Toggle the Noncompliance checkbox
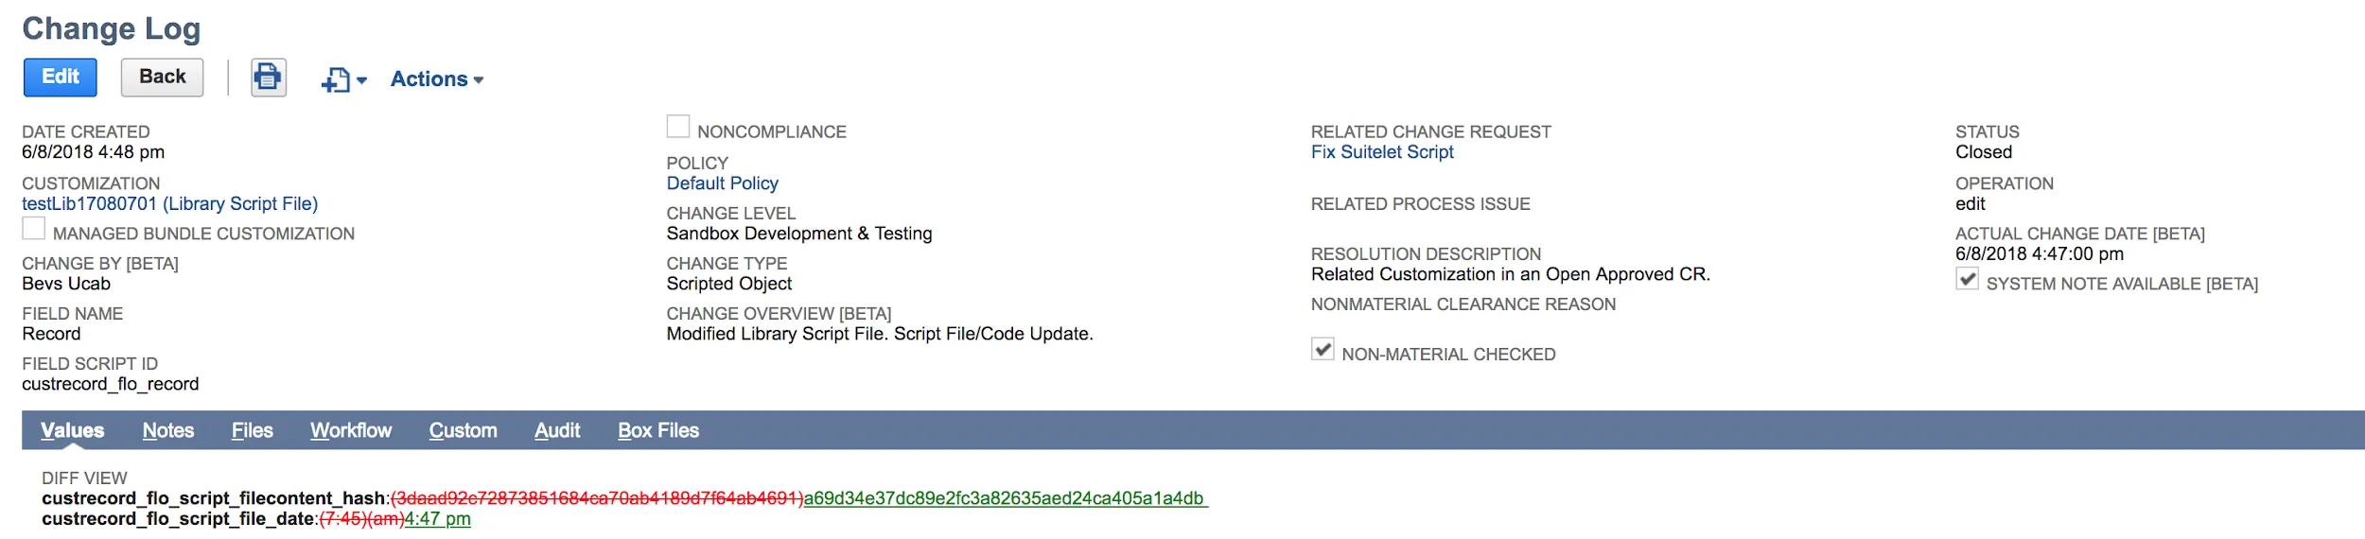The height and width of the screenshot is (539, 2365). click(678, 127)
